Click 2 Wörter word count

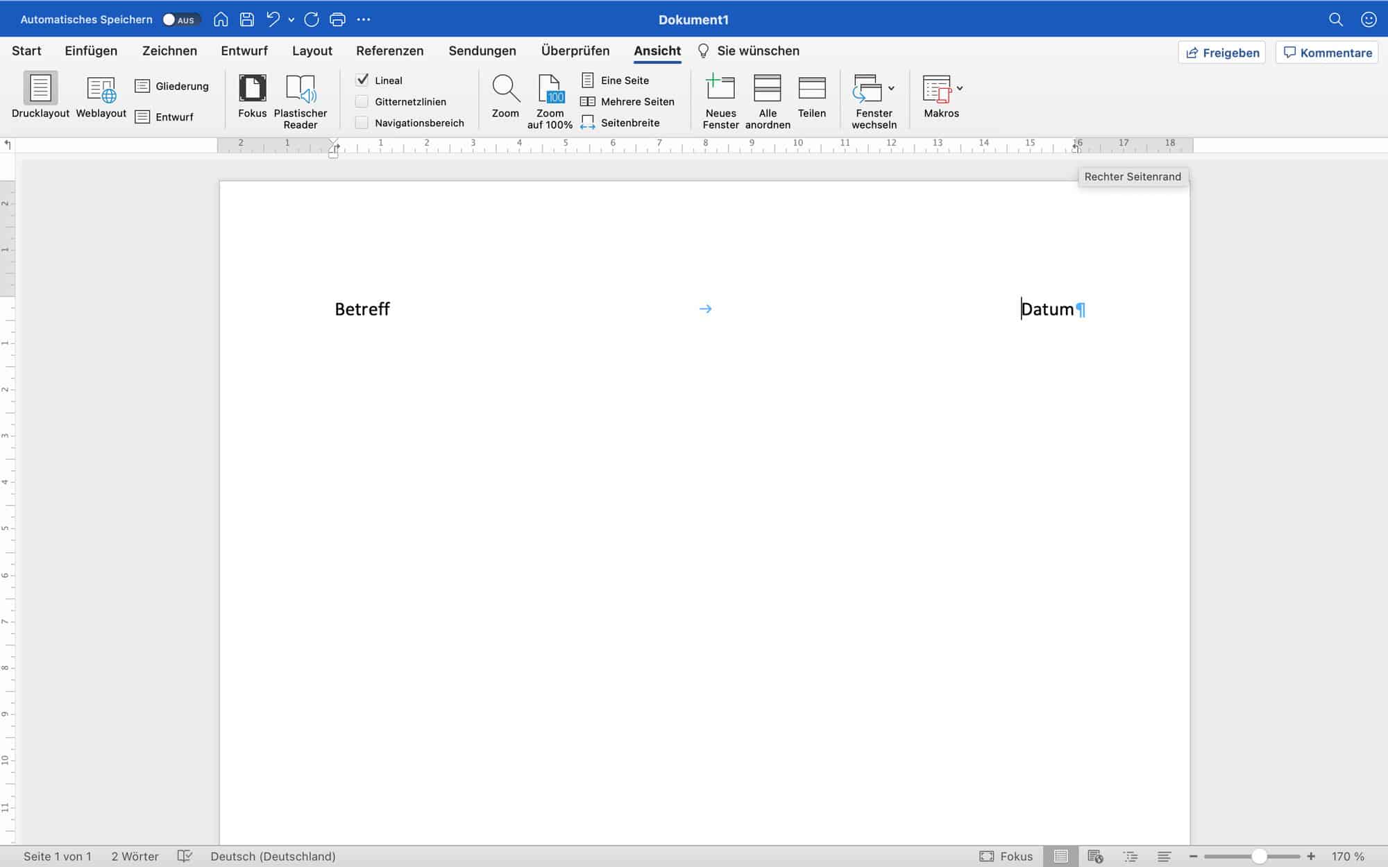coord(135,857)
